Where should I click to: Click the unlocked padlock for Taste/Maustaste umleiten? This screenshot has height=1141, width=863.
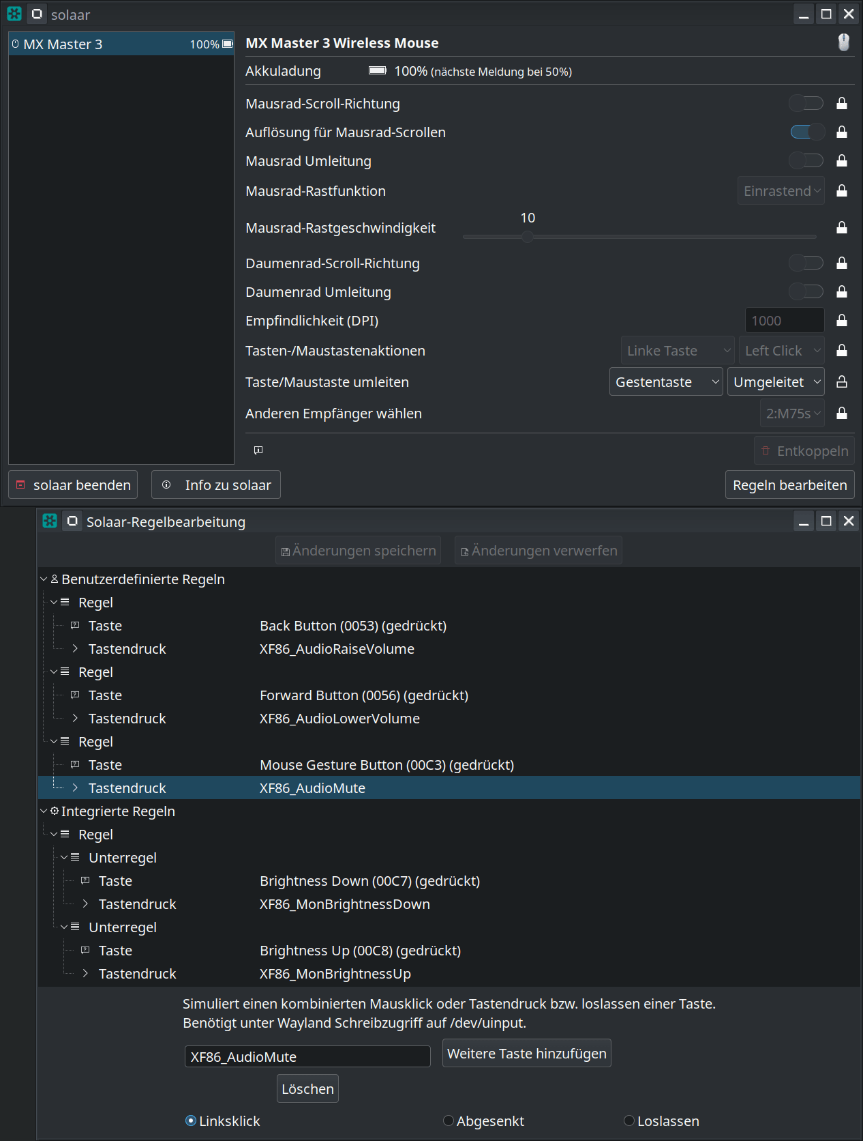click(x=842, y=382)
